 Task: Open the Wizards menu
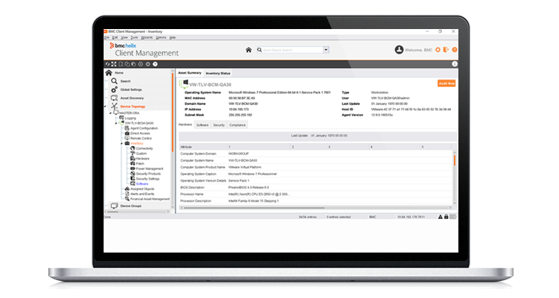(147, 37)
